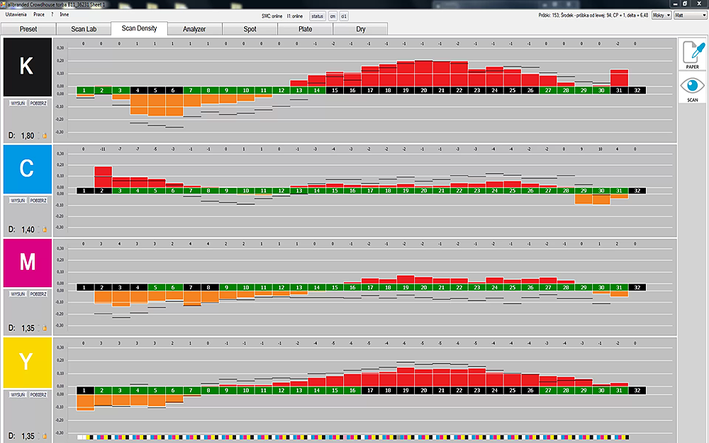
Task: Click WYSUŃ under the magenta M channel
Action: 18,294
